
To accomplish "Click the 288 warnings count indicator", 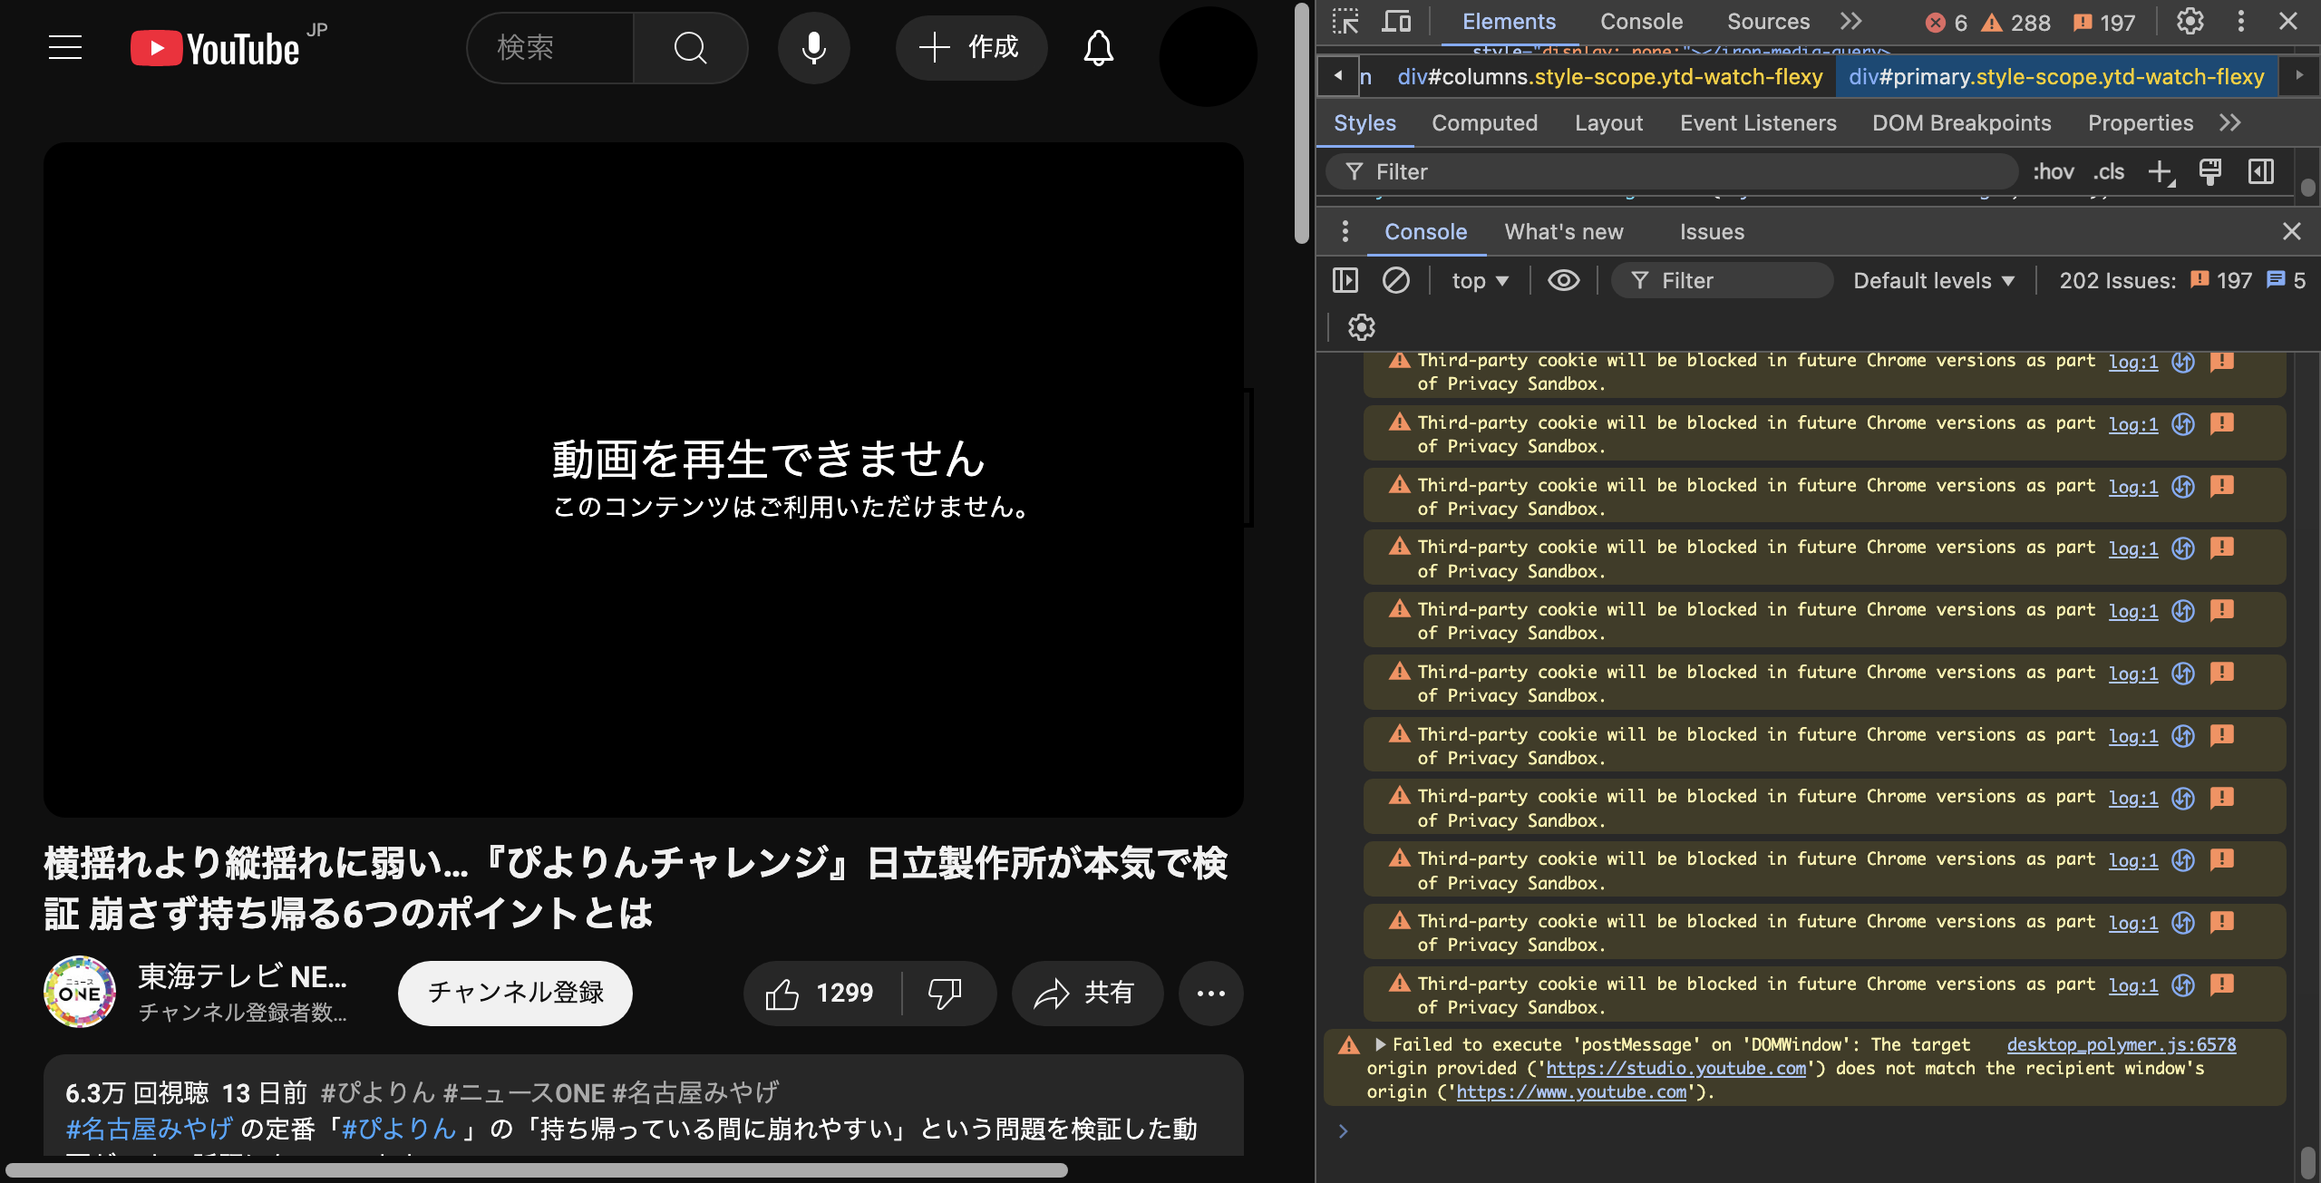I will 2015,23.
